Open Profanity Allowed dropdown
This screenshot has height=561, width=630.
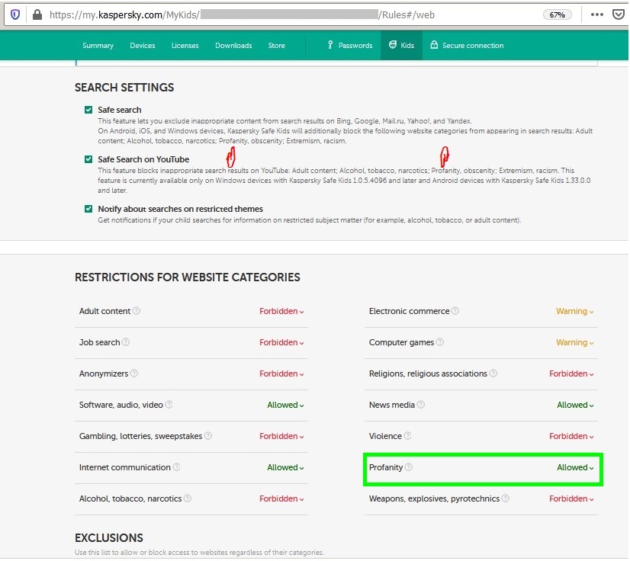(x=575, y=467)
